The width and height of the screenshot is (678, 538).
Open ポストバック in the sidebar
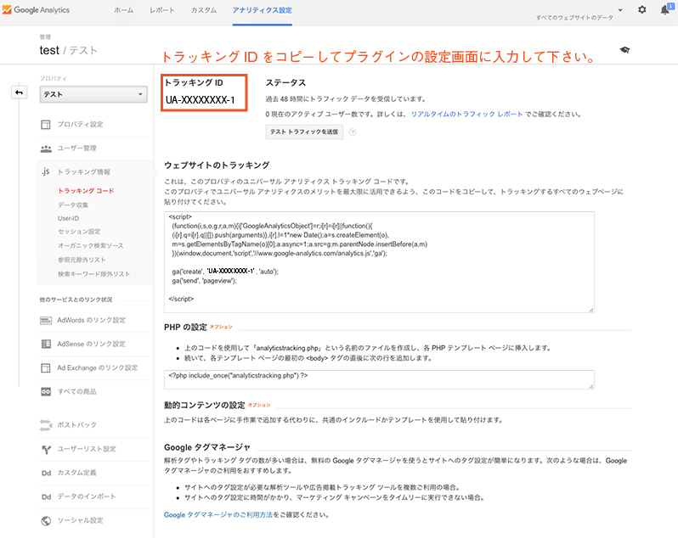pos(77,425)
